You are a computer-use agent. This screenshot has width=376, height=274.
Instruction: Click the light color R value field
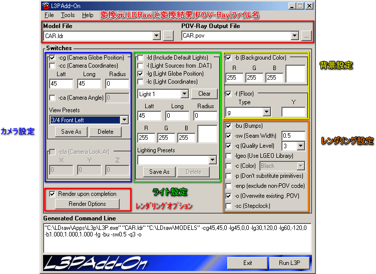(146, 138)
